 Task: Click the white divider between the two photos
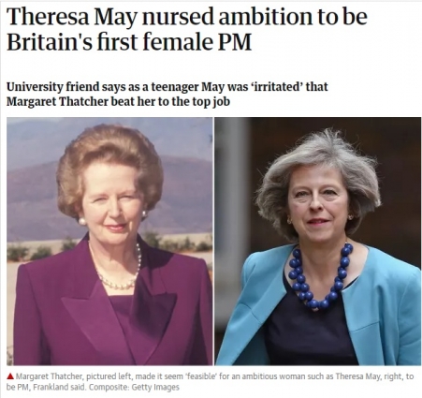213,241
